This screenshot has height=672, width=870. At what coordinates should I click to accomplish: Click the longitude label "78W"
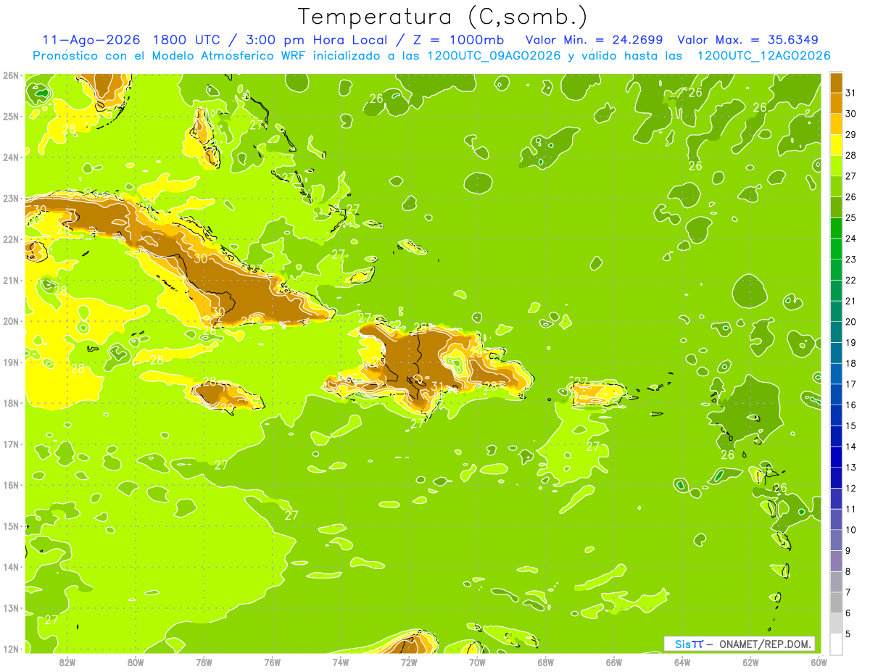204,663
